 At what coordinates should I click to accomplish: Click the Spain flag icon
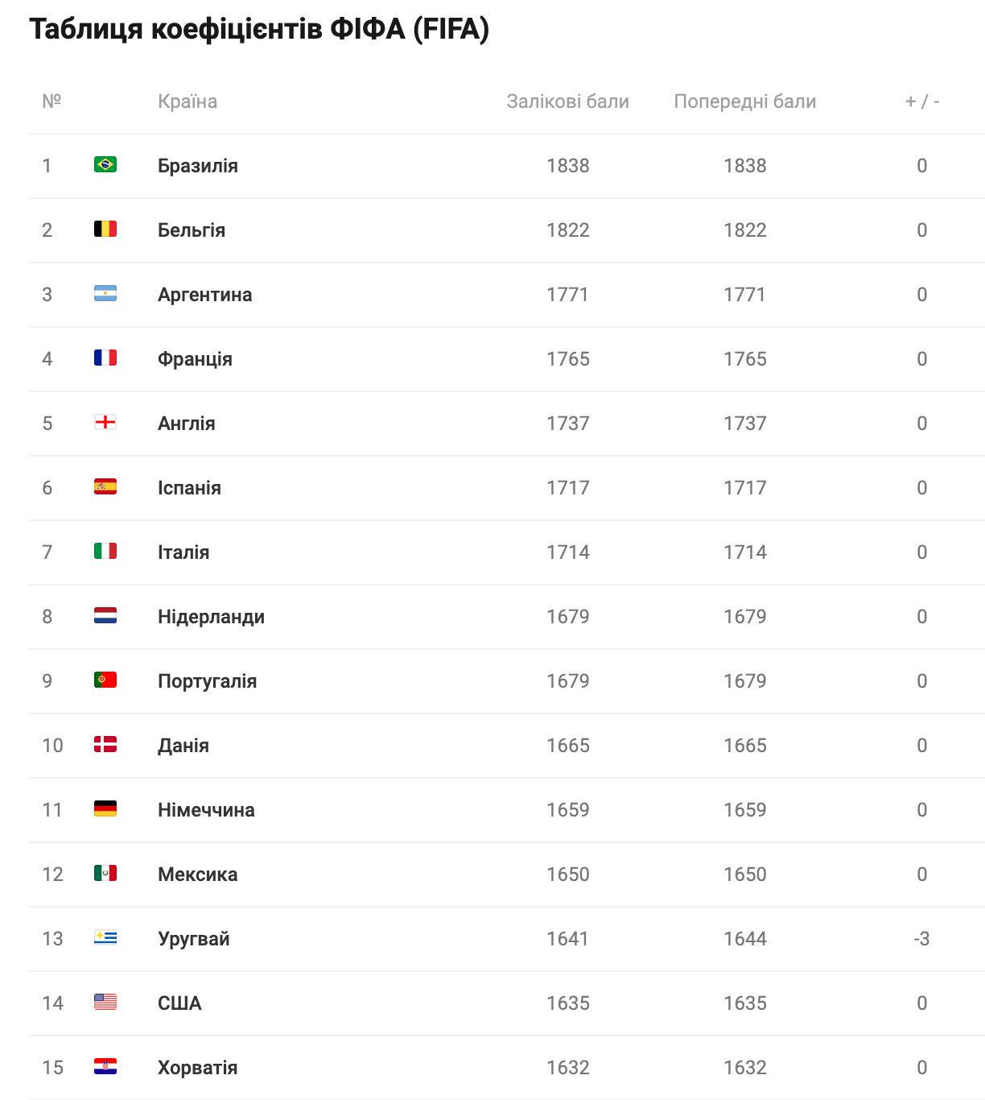click(x=105, y=486)
